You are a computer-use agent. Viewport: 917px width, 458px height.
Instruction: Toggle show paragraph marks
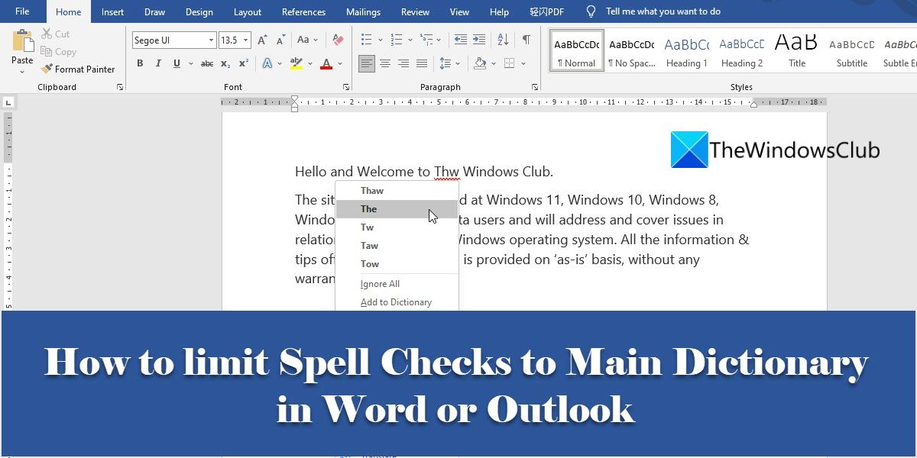point(527,40)
